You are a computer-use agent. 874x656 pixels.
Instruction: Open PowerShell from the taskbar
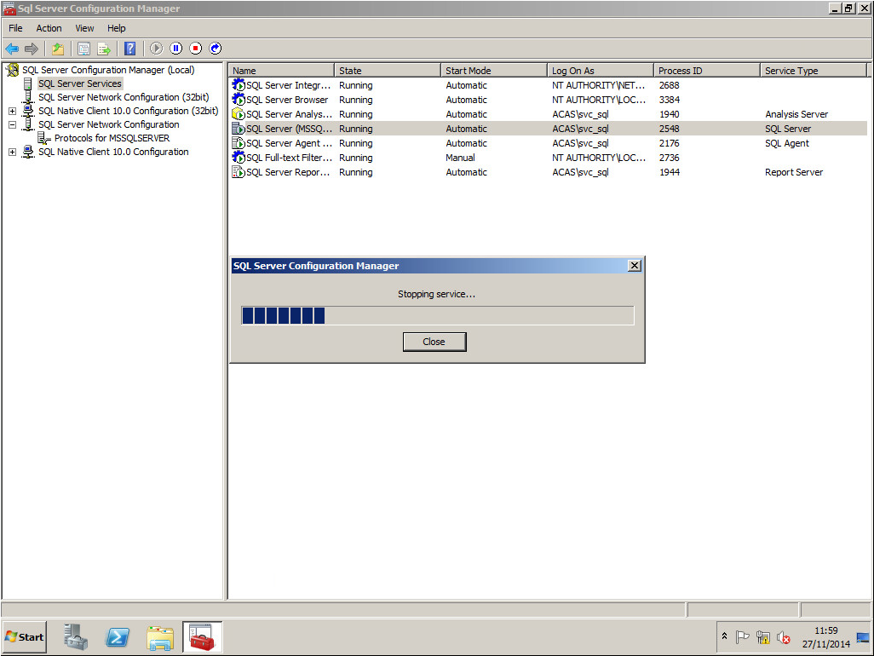(x=118, y=637)
